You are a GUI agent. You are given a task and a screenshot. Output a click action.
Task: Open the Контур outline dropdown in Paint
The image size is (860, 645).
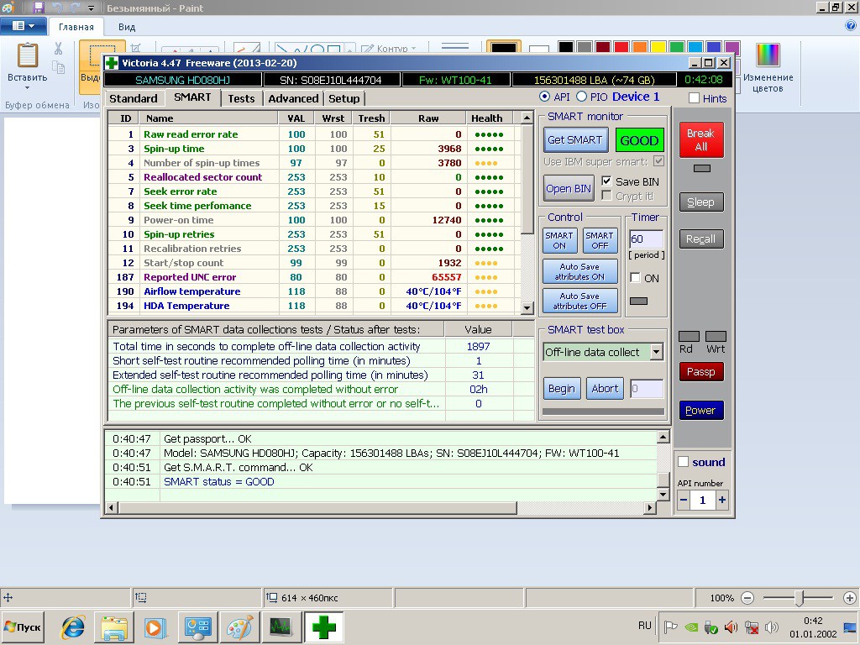[x=389, y=48]
